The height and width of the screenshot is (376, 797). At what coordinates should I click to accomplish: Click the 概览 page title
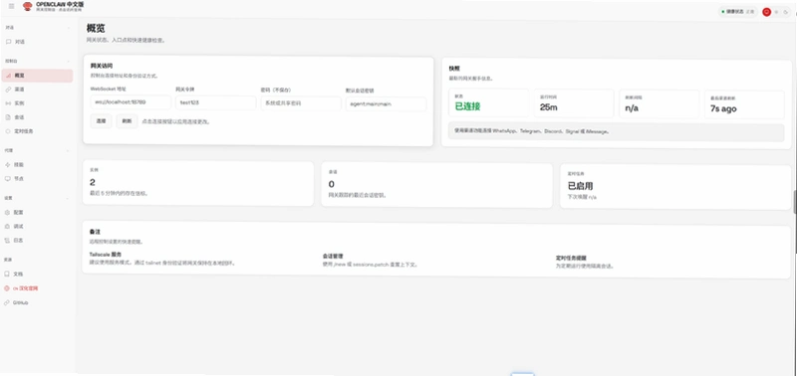click(x=96, y=29)
